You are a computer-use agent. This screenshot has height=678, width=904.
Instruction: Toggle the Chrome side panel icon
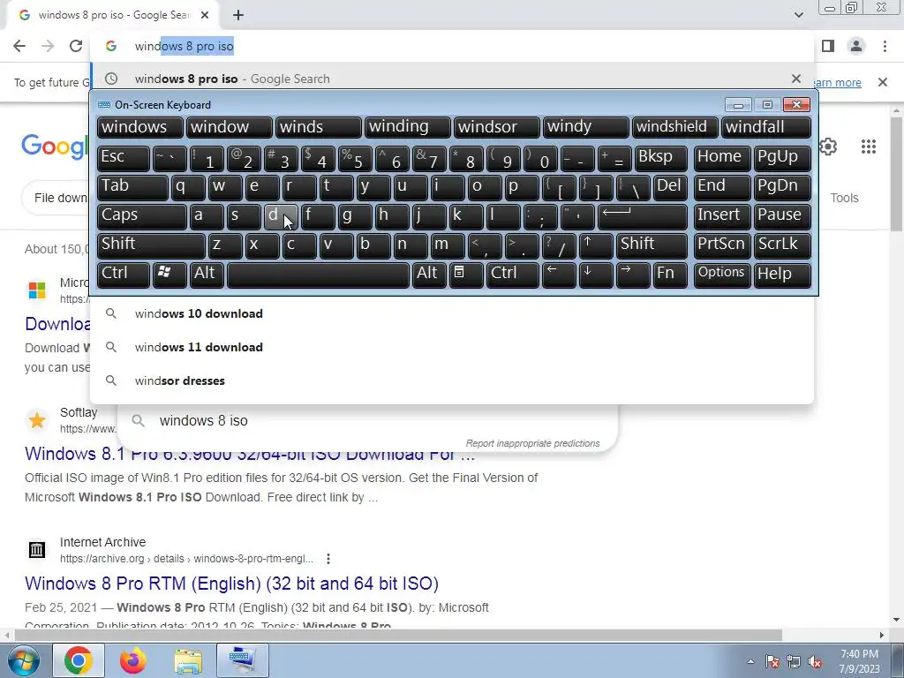point(828,46)
